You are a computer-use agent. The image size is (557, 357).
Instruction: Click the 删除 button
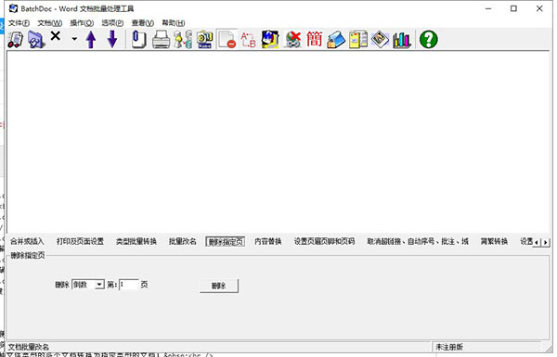219,286
